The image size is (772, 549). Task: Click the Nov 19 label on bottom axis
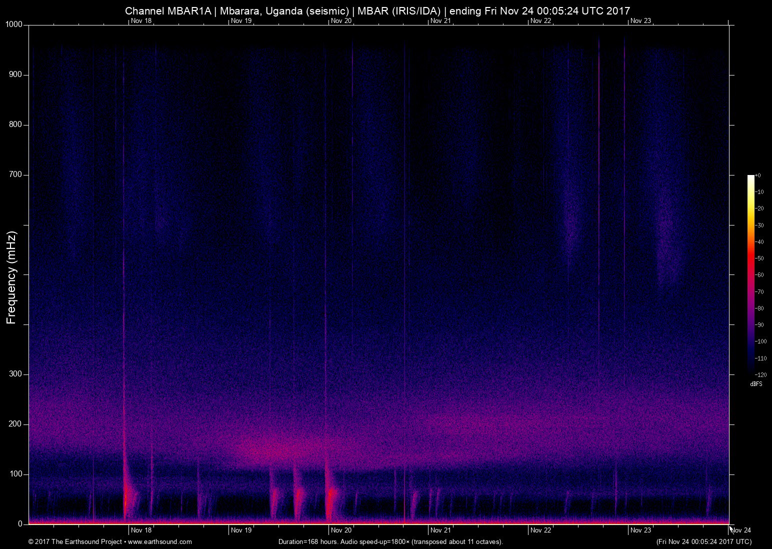click(241, 530)
